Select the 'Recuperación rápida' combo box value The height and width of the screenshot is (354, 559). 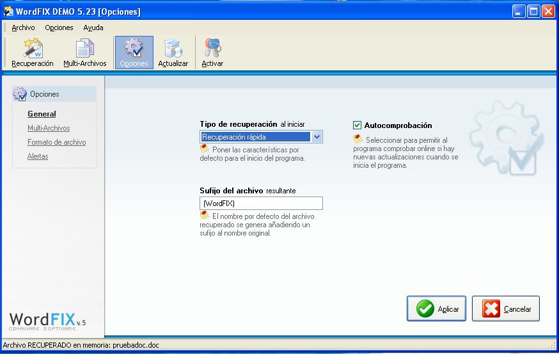pyautogui.click(x=255, y=137)
